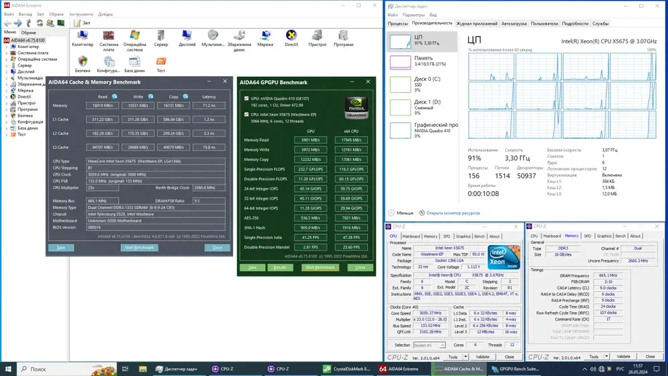Click the Memory Read info bubble icon
668x376 pixels.
115,97
